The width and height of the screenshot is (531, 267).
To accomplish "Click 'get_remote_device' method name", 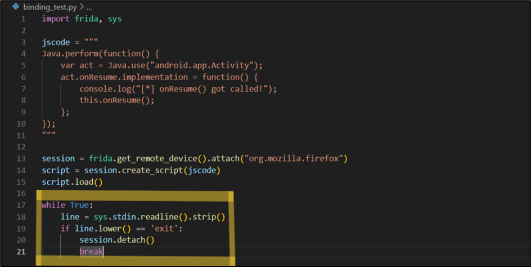I will pos(157,159).
